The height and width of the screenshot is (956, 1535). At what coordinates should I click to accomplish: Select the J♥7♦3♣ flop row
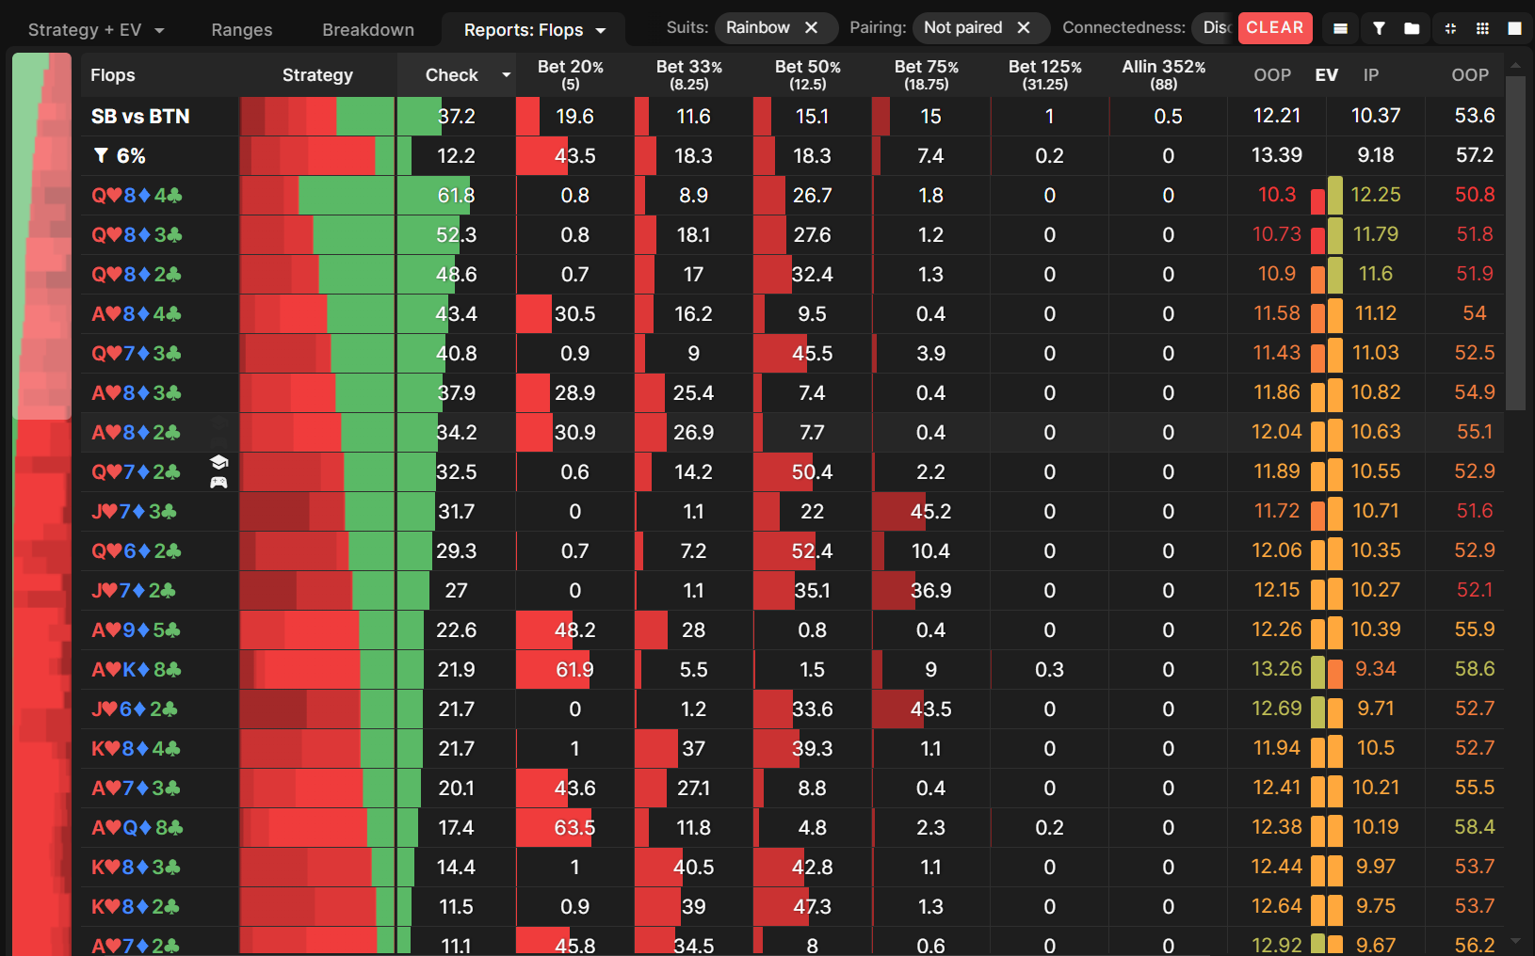click(791, 512)
